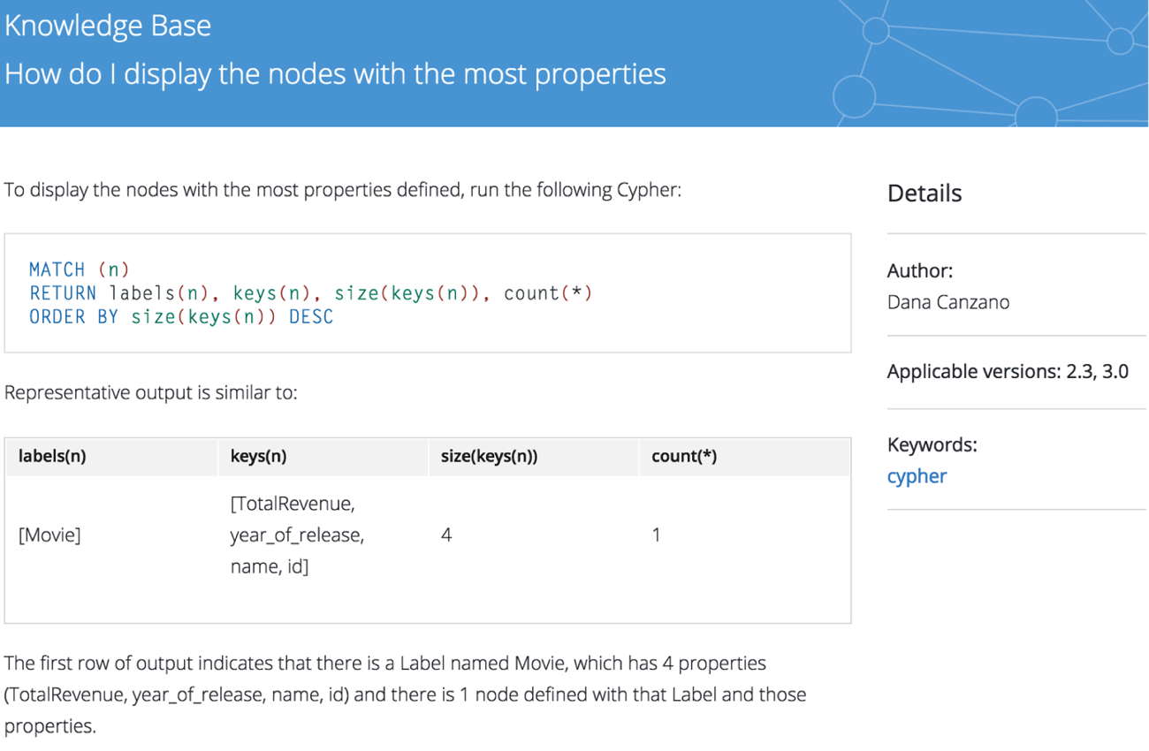Select version 3.0 under Applicable versions
Image resolution: width=1149 pixels, height=751 pixels.
1120,371
